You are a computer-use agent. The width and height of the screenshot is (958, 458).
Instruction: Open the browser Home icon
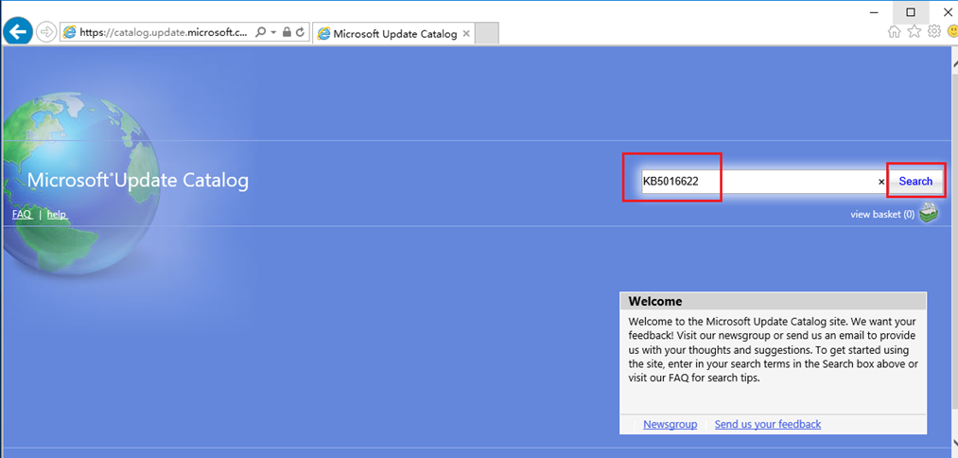tap(895, 32)
